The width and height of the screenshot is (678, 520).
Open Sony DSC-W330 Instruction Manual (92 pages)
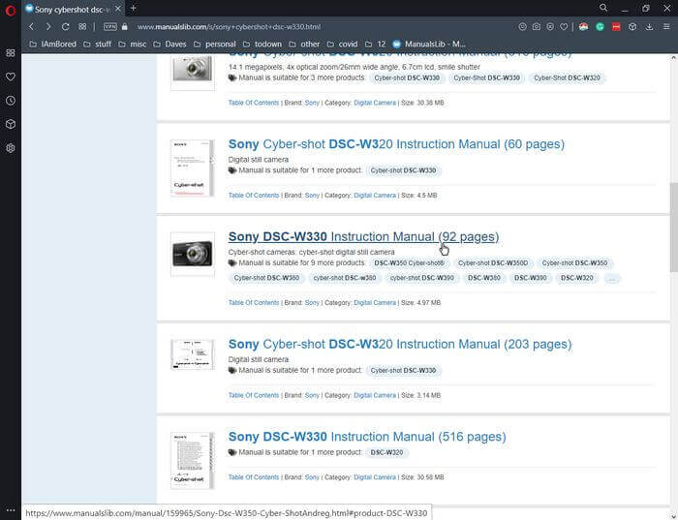pos(363,237)
